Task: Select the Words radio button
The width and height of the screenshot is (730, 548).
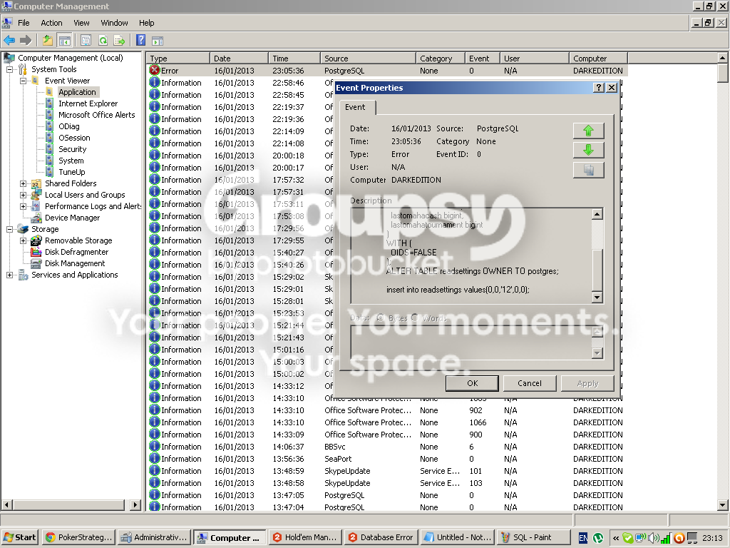Action: [x=416, y=318]
